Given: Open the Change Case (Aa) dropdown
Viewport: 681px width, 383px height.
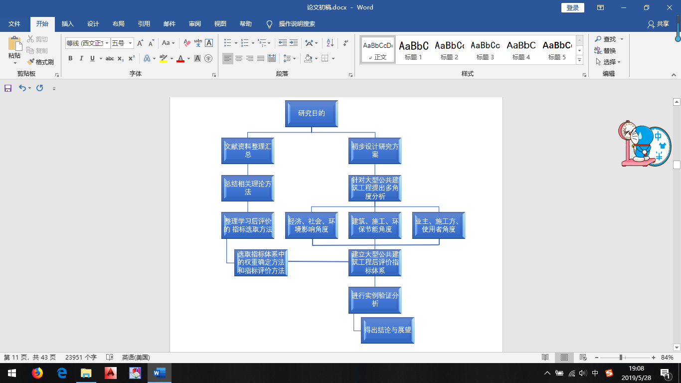Looking at the screenshot, I should [x=169, y=43].
